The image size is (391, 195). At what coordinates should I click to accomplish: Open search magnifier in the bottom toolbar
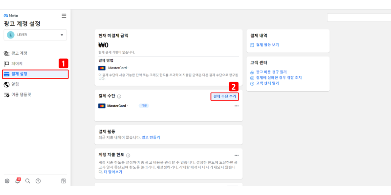point(28,181)
